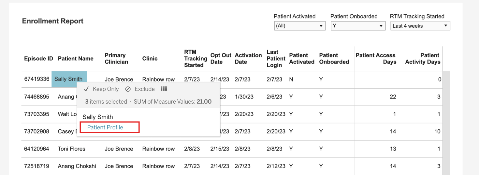The image size is (479, 175).
Task: Select Anang Chokshi in episode 72518719 row
Action: [77, 166]
